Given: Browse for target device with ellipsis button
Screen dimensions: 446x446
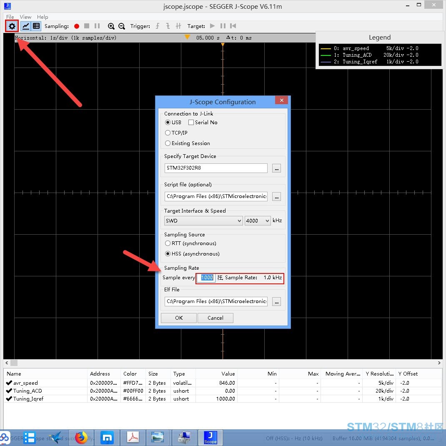Looking at the screenshot, I should click(276, 168).
